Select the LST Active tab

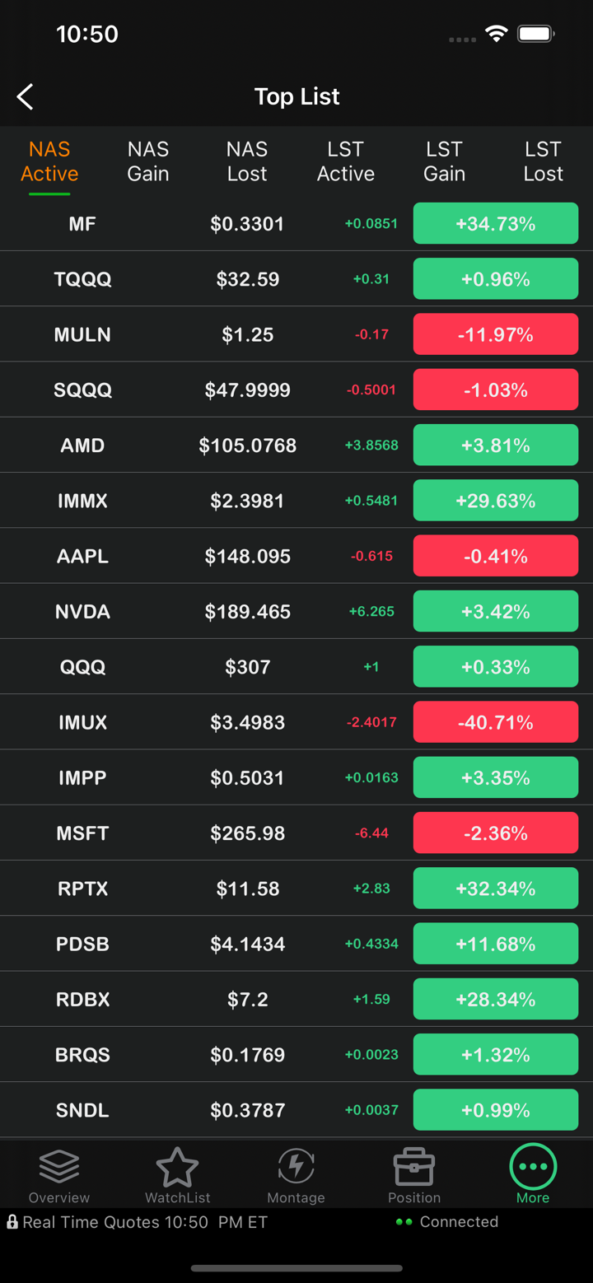(x=346, y=161)
